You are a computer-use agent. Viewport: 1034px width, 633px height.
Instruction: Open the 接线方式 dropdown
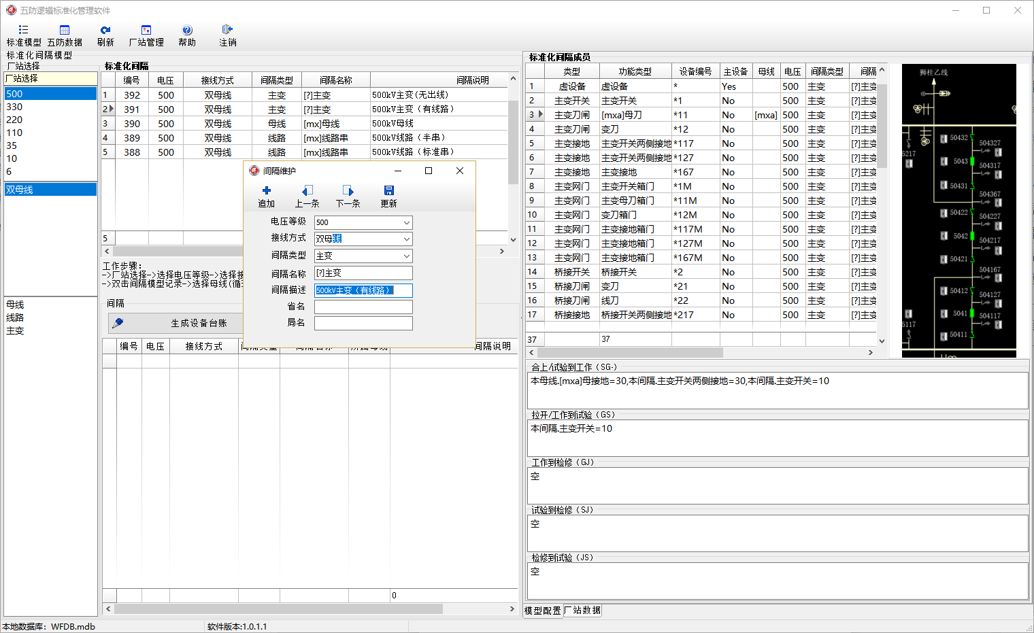tap(406, 239)
